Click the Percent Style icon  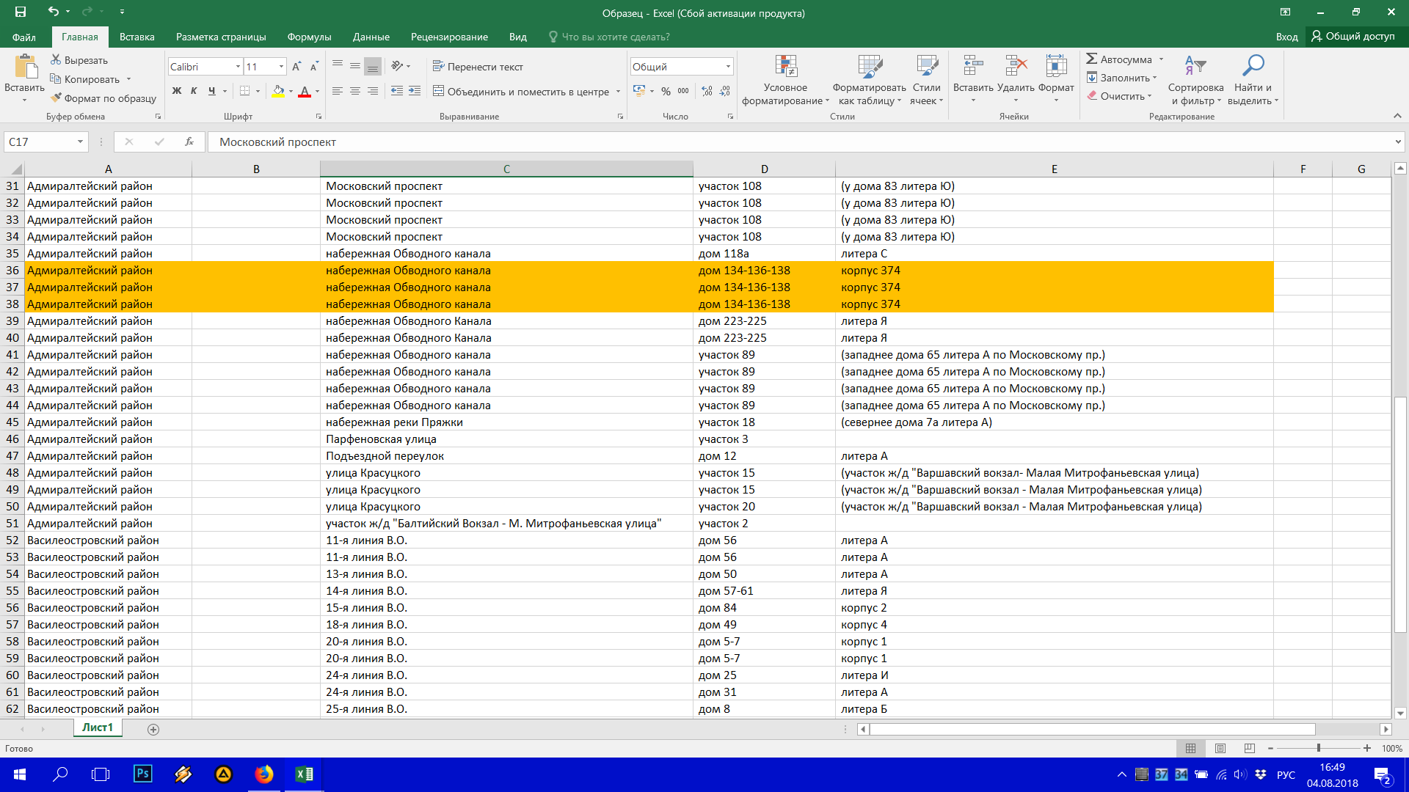tap(666, 91)
